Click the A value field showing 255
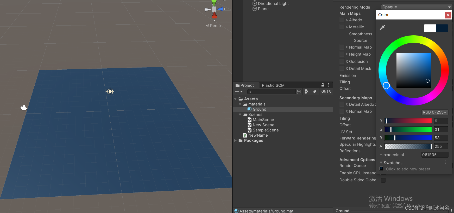This screenshot has width=454, height=213. [x=441, y=147]
